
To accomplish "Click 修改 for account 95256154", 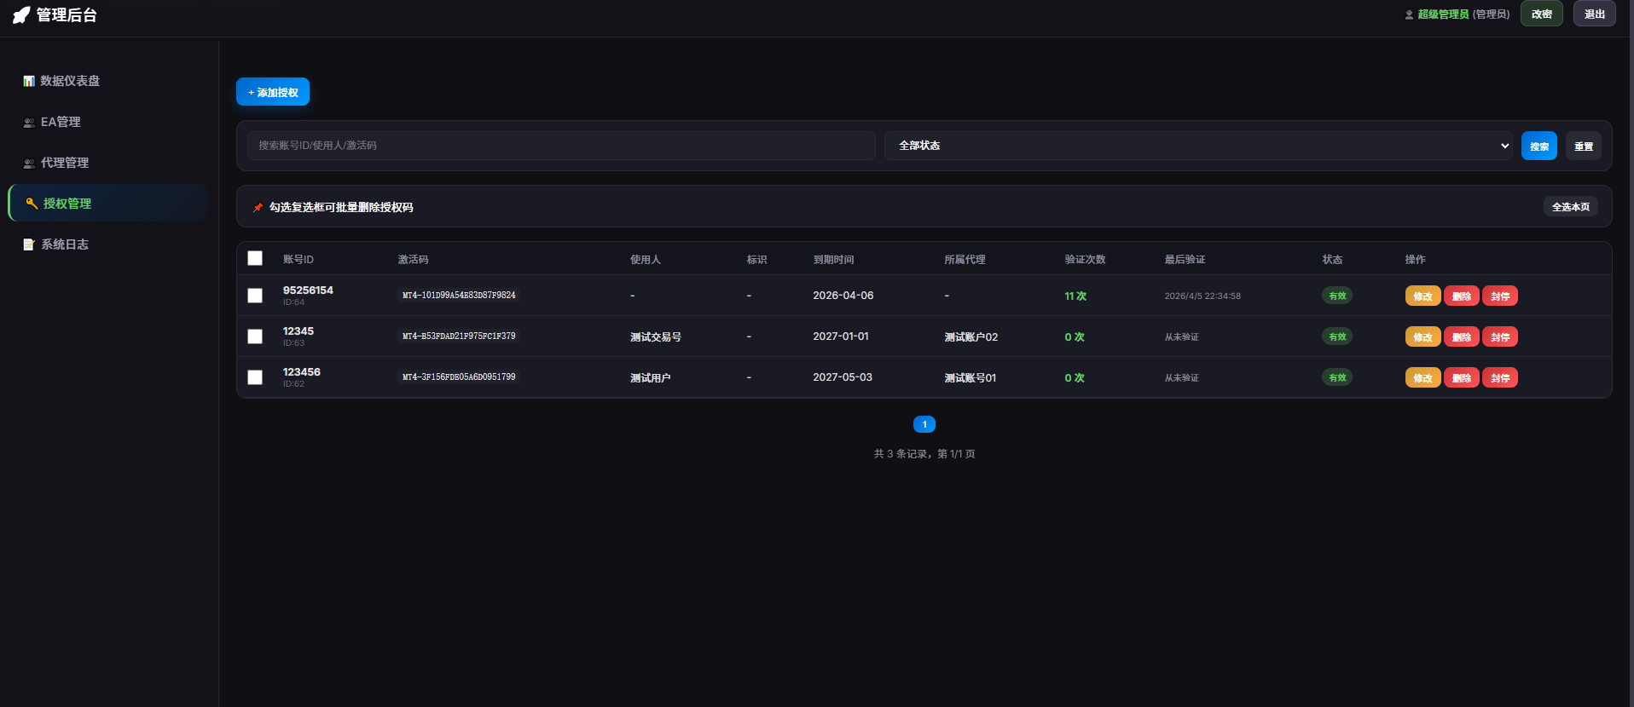I will point(1423,296).
